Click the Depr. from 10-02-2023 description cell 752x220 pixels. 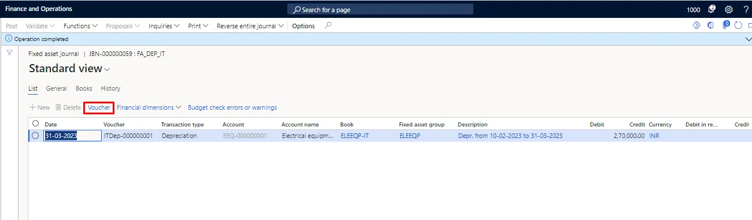[x=510, y=136]
